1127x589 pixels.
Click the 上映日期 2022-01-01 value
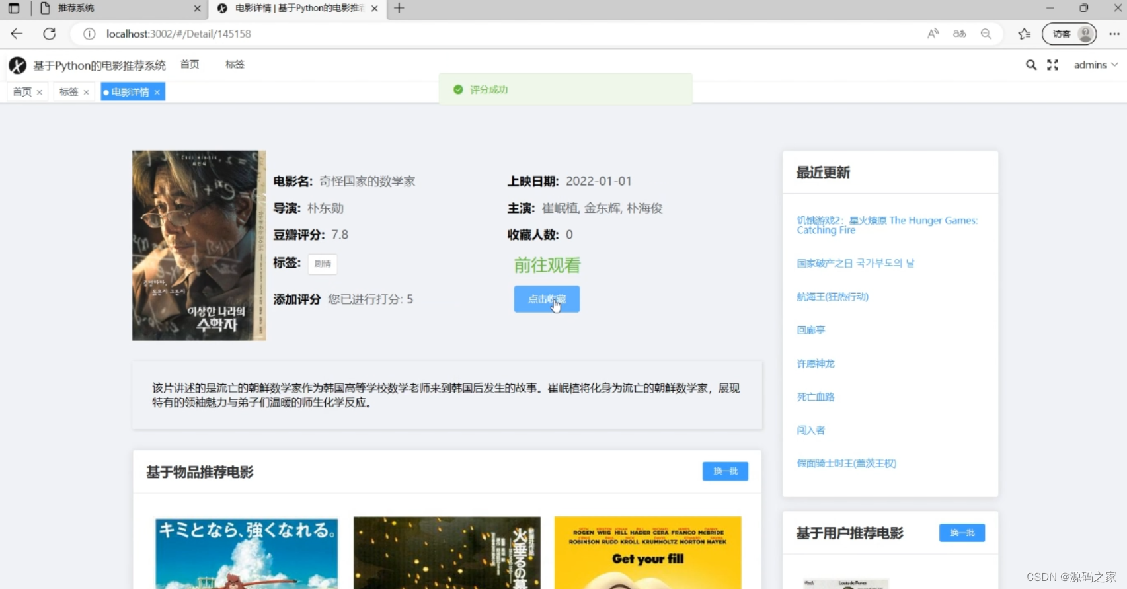click(599, 181)
